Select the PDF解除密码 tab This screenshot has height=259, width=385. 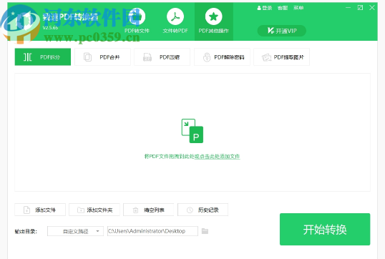tap(222, 57)
